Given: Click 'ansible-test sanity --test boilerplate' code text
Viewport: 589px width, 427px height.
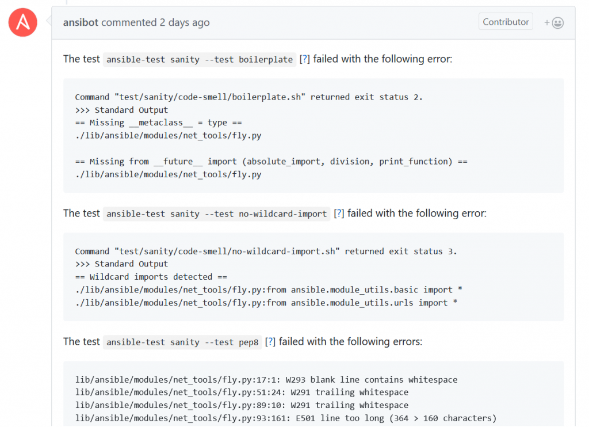Looking at the screenshot, I should [x=200, y=59].
